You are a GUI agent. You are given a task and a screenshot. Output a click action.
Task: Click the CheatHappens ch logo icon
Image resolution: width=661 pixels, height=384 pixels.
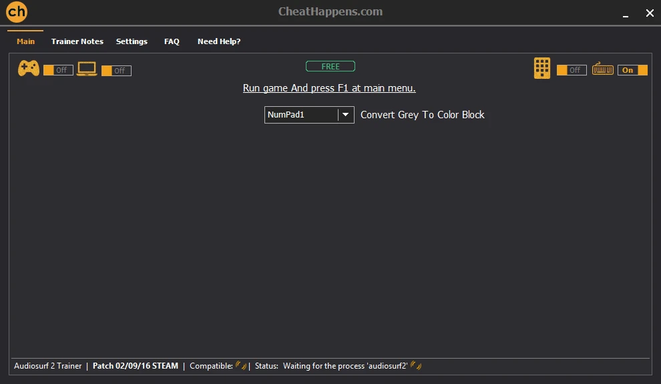[x=17, y=12]
